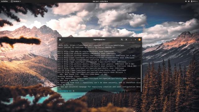Click the Hit:1 apt.pop-os.org proprietary line
The height and width of the screenshot is (112, 199).
[x=86, y=51]
